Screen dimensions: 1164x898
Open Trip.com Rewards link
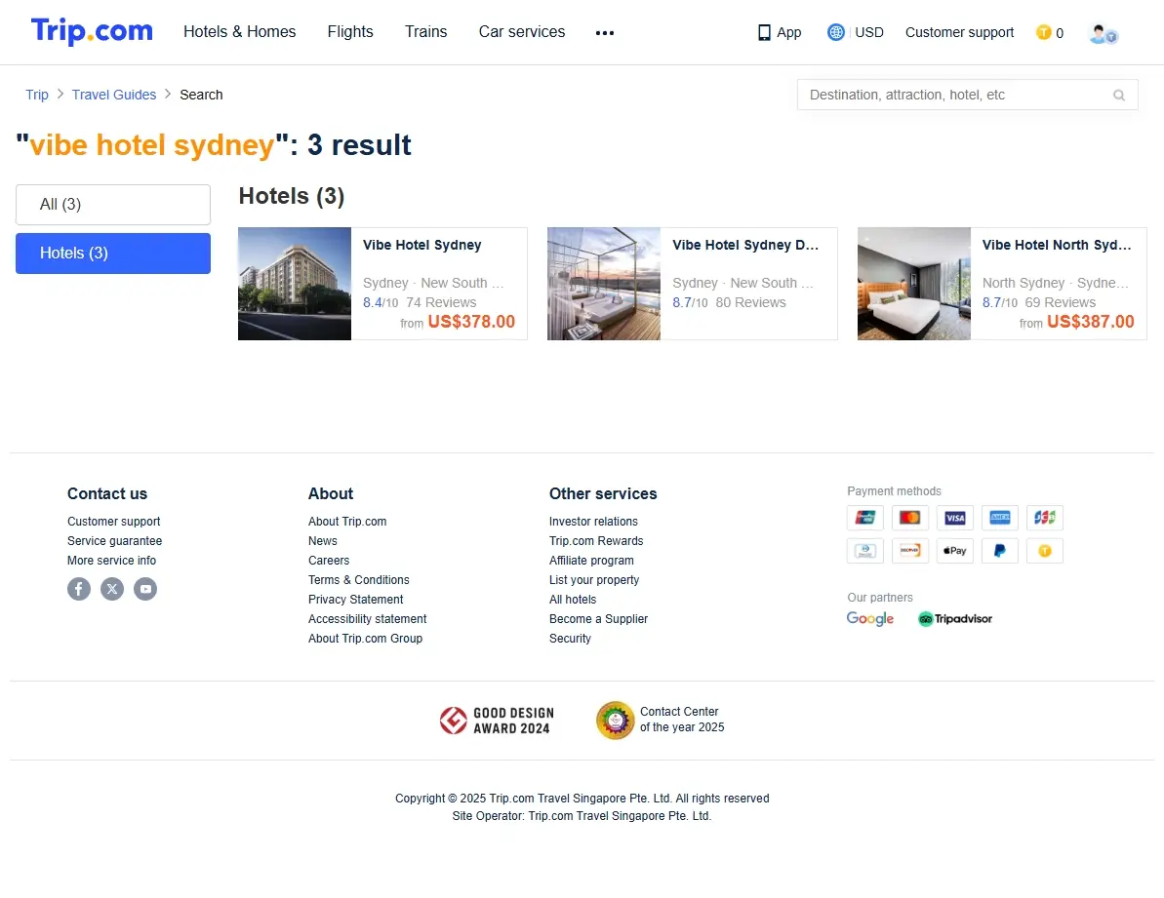596,541
